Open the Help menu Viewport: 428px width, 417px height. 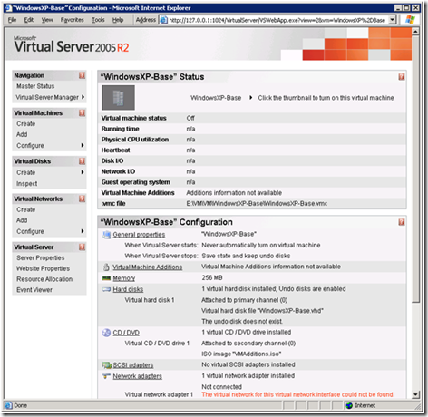(x=118, y=20)
